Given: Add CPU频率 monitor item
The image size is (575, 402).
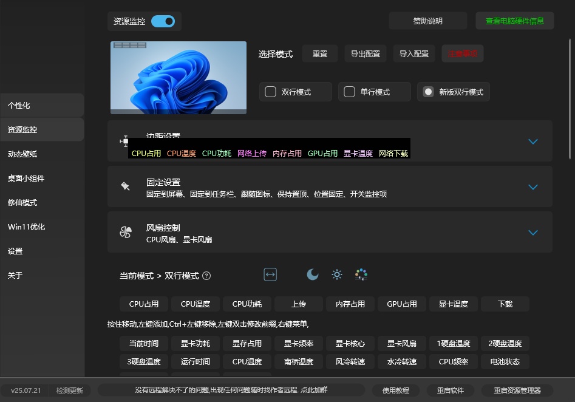Looking at the screenshot, I should (x=454, y=362).
